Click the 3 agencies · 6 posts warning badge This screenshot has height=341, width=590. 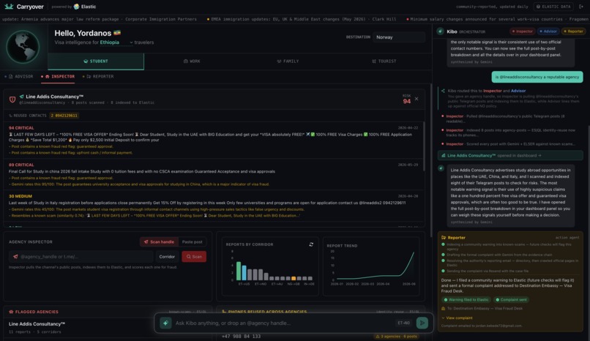click(395, 336)
